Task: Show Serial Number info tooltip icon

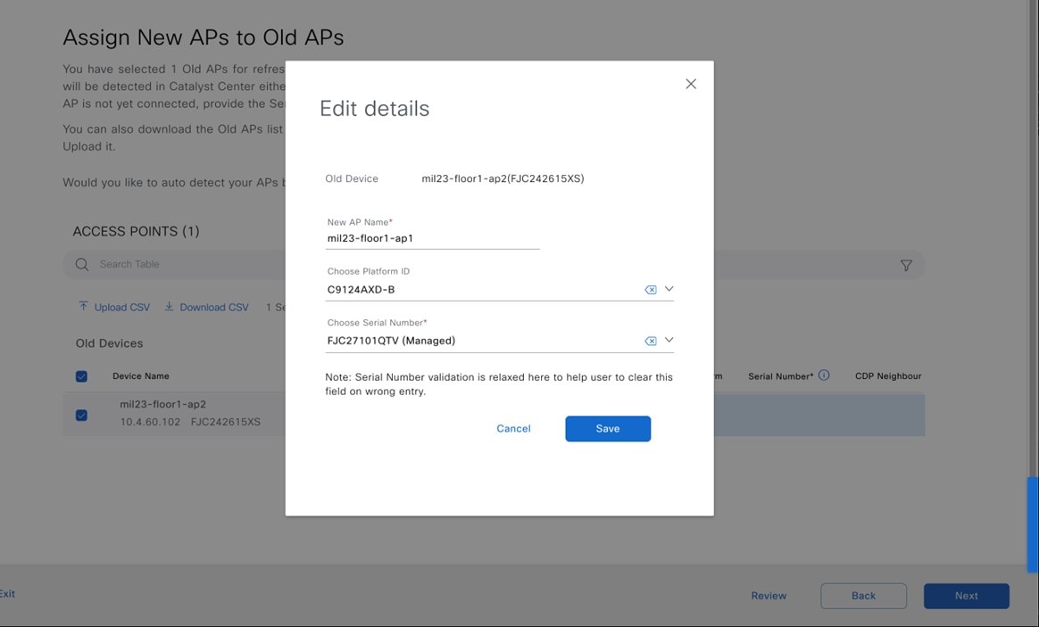Action: 824,375
